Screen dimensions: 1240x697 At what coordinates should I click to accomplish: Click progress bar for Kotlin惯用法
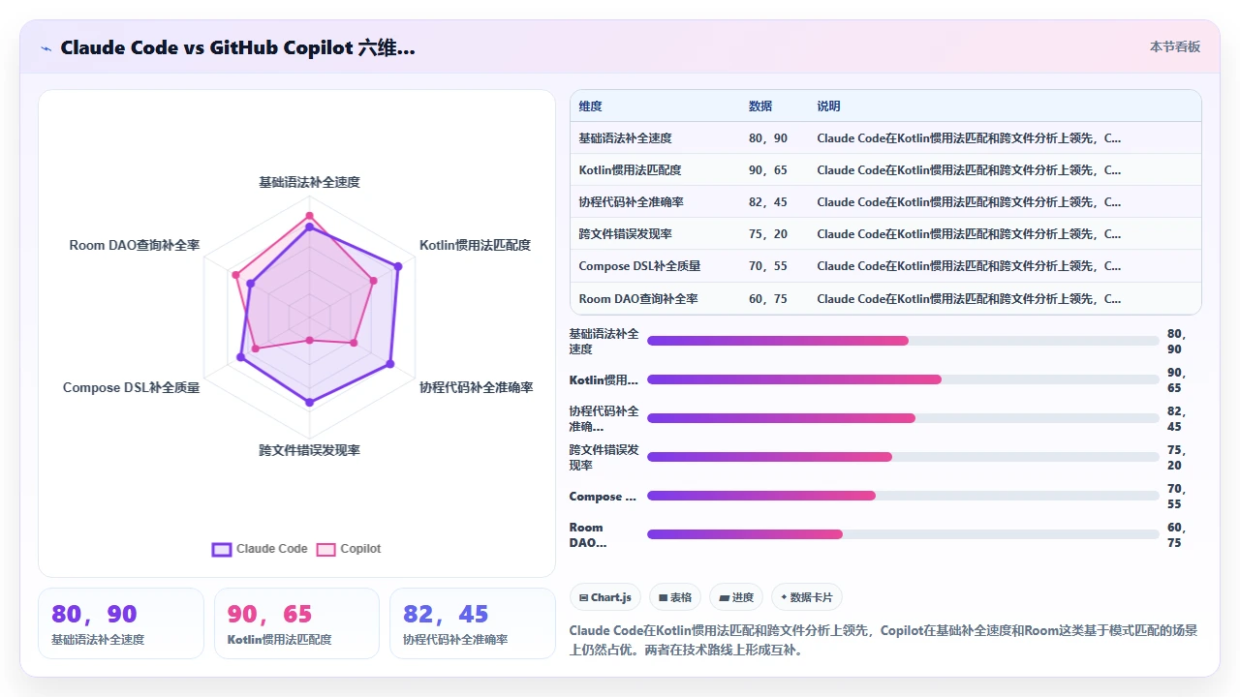pyautogui.click(x=903, y=379)
